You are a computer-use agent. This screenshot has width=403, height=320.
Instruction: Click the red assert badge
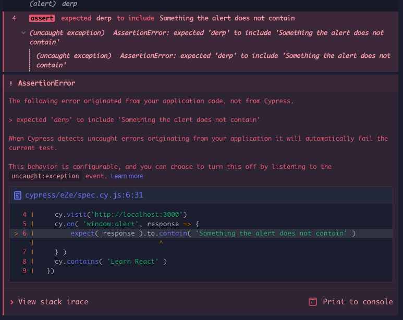(42, 18)
